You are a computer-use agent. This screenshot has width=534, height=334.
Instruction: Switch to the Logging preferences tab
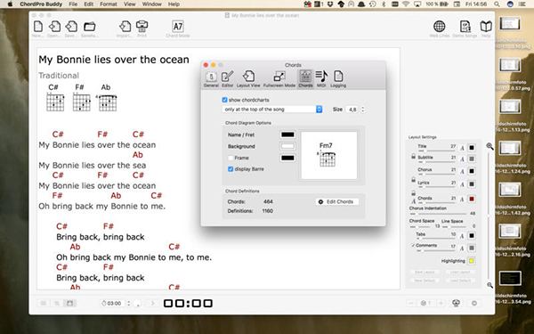tap(338, 79)
